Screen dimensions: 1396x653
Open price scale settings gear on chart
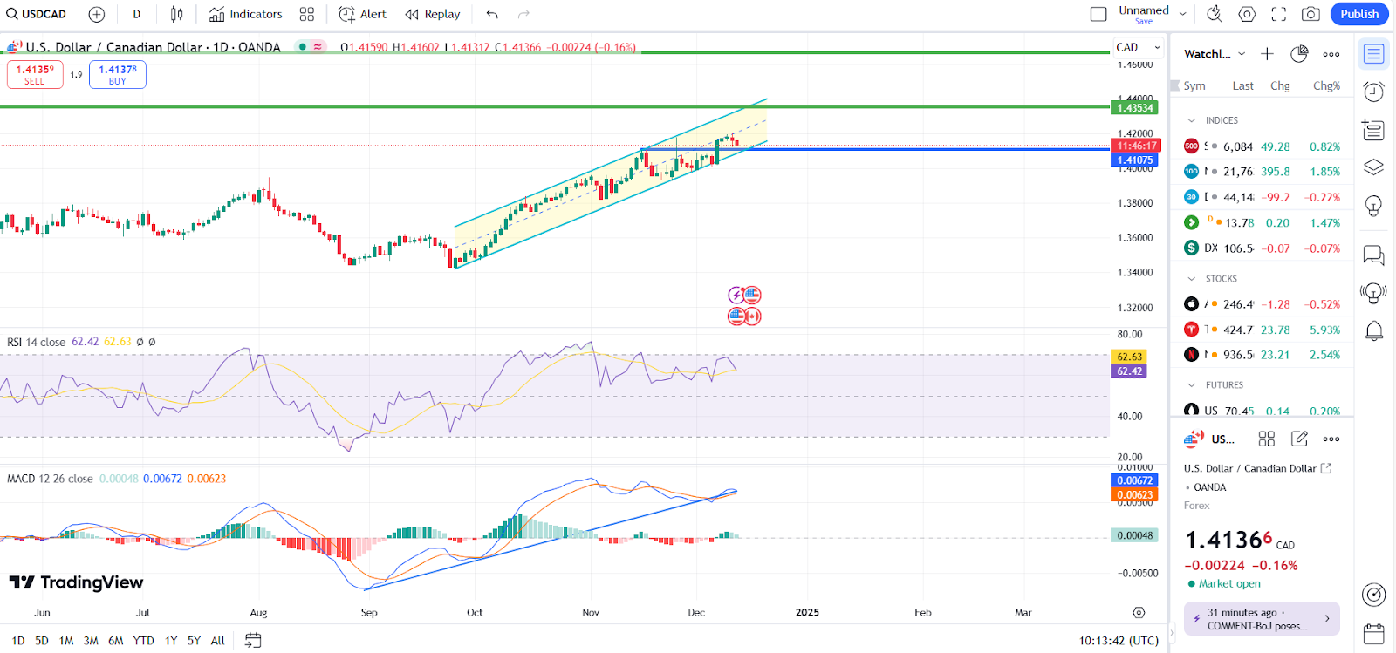(x=1139, y=613)
